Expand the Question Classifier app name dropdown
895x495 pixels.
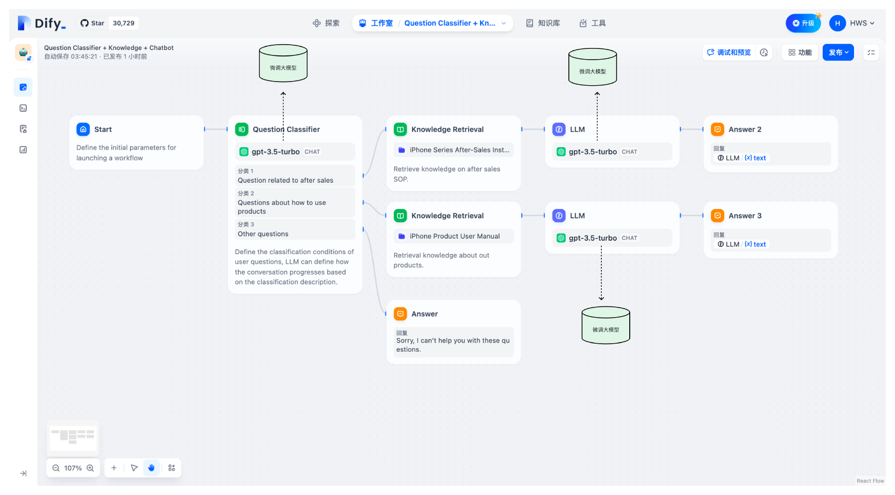[x=503, y=23]
